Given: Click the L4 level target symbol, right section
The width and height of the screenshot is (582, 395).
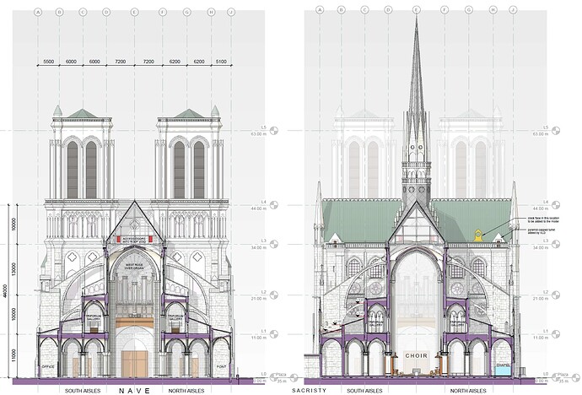Looking at the screenshot, I should (x=556, y=205).
